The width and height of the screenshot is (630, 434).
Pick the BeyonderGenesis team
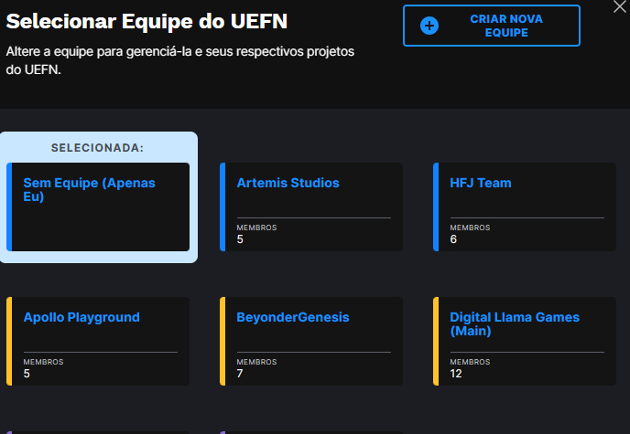311,341
